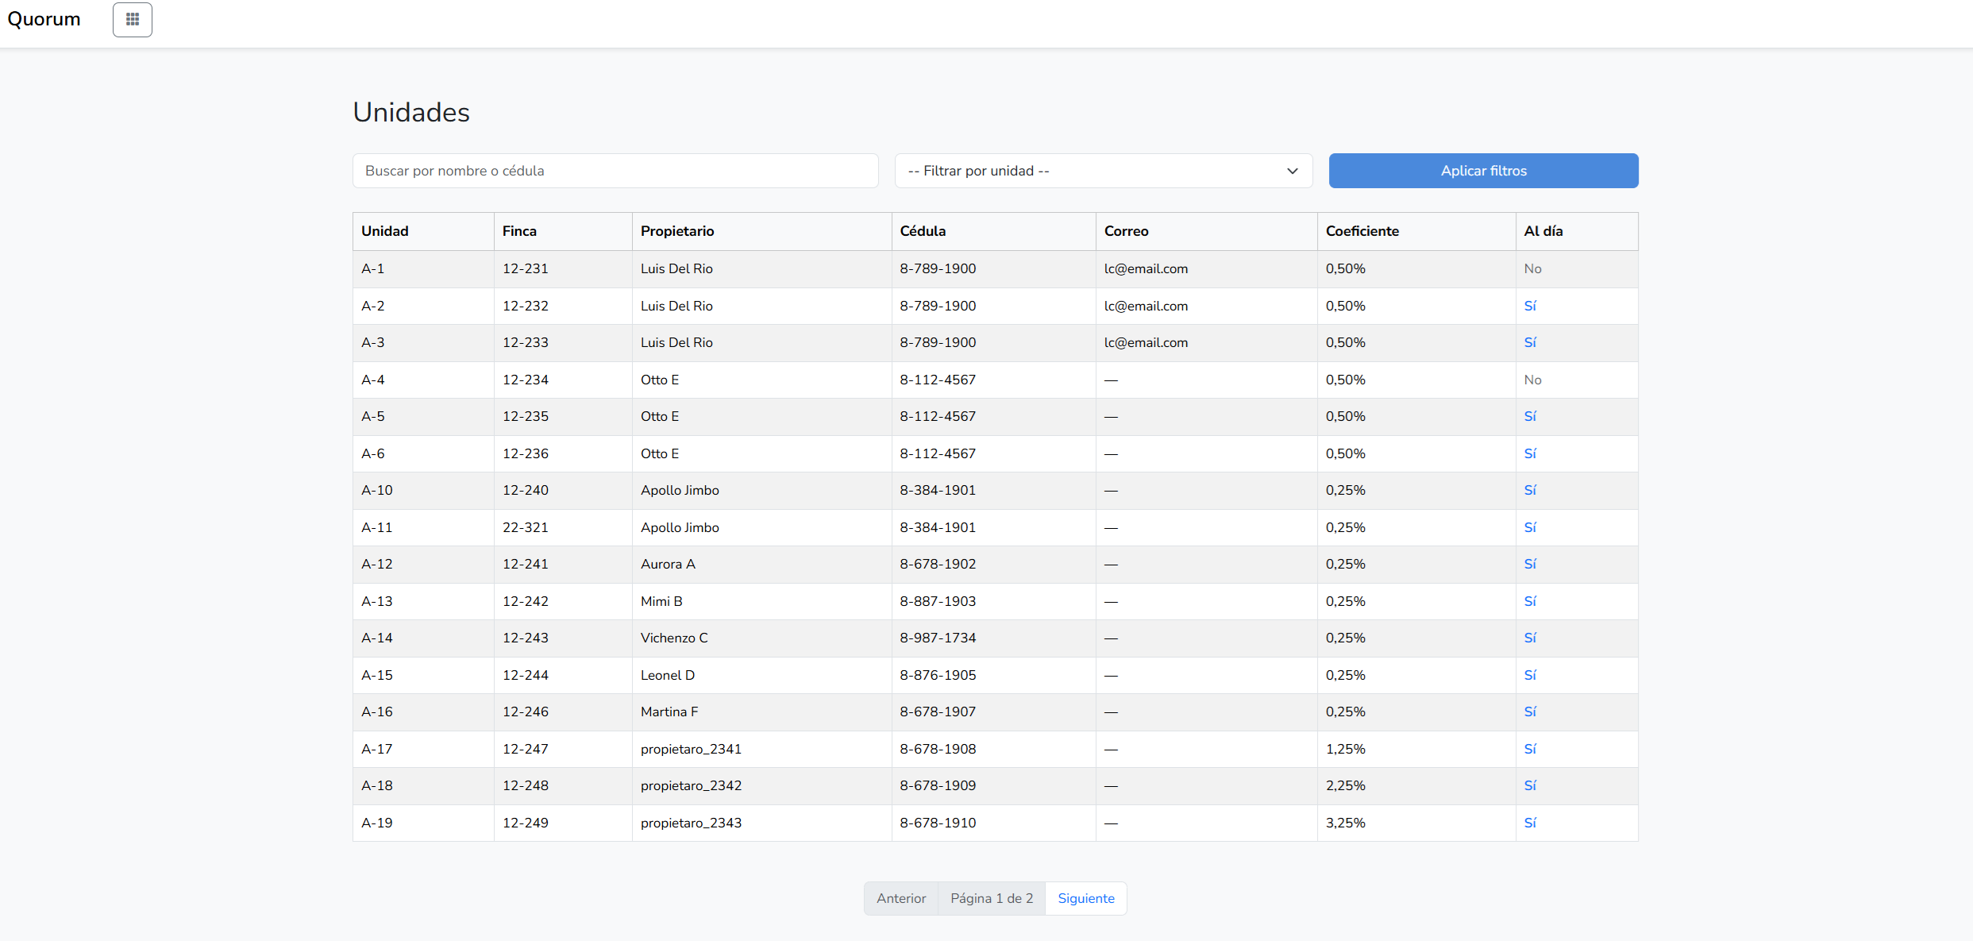The height and width of the screenshot is (941, 1973).
Task: Open the Sí link in row A-5
Action: point(1530,416)
